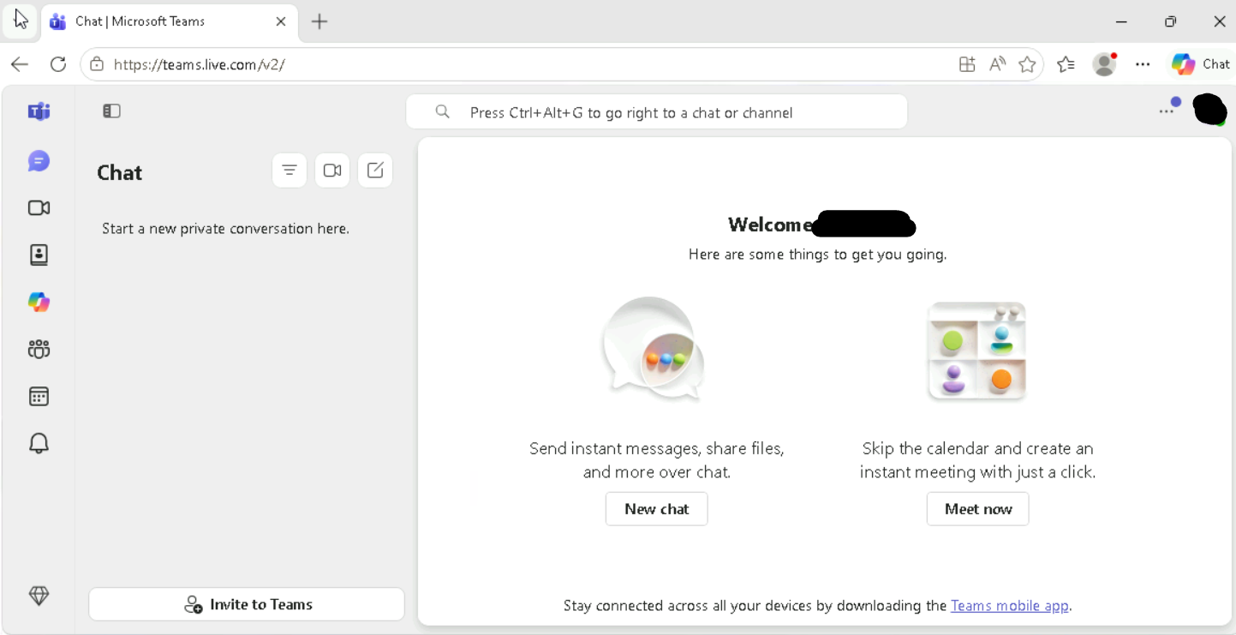
Task: Click the search magnifier icon
Action: [442, 112]
